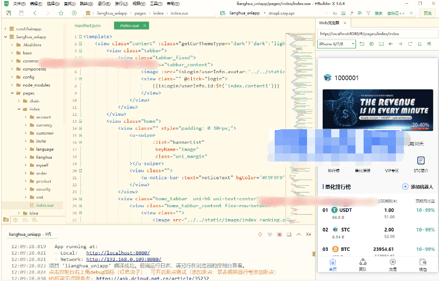
Task: Open 团队 team tab in phone preview
Action: (363, 265)
